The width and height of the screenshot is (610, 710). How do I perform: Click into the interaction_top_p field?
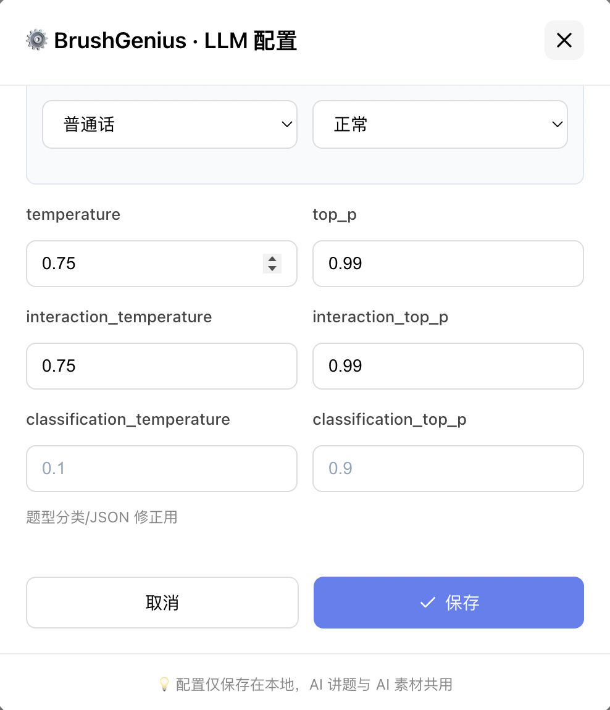pyautogui.click(x=448, y=366)
